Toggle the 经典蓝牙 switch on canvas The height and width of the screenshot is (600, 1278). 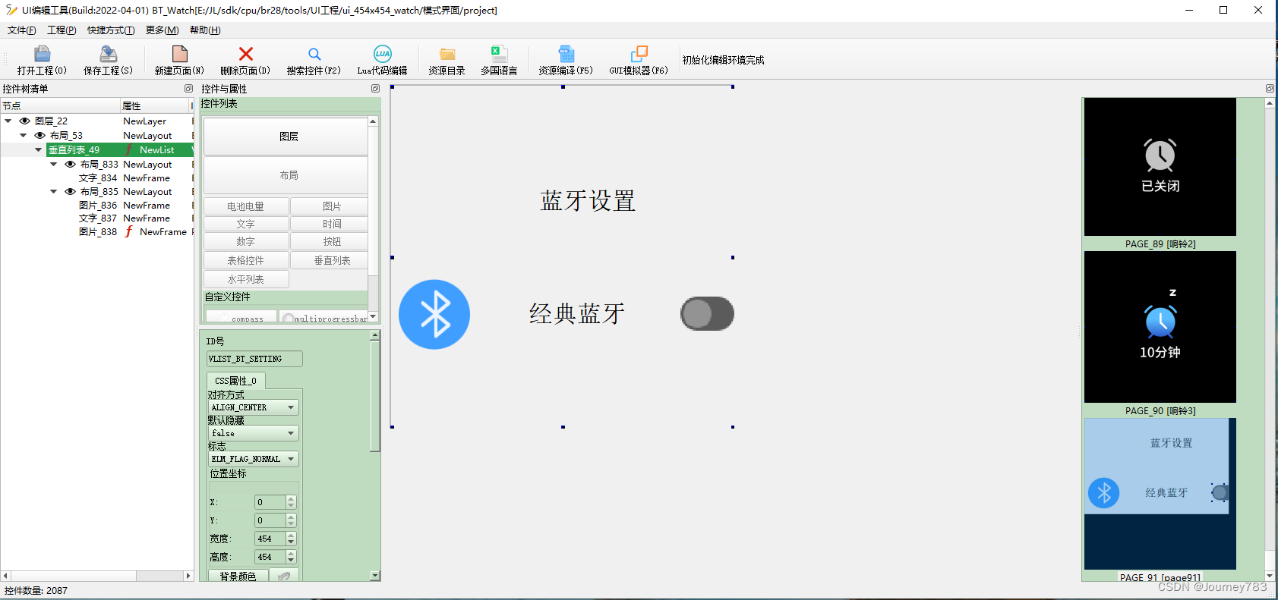[707, 313]
